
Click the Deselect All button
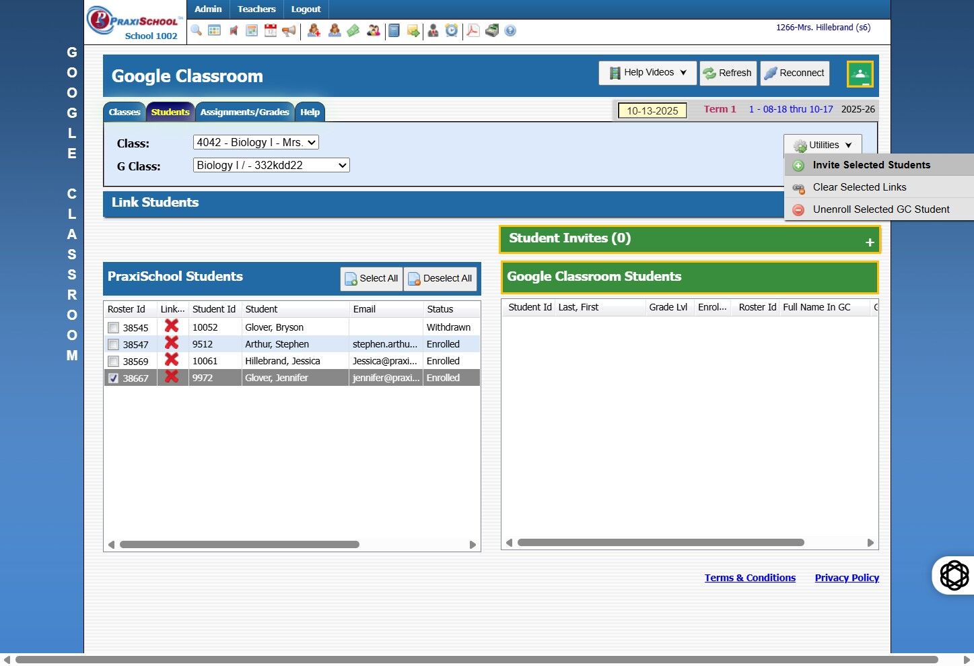click(440, 278)
